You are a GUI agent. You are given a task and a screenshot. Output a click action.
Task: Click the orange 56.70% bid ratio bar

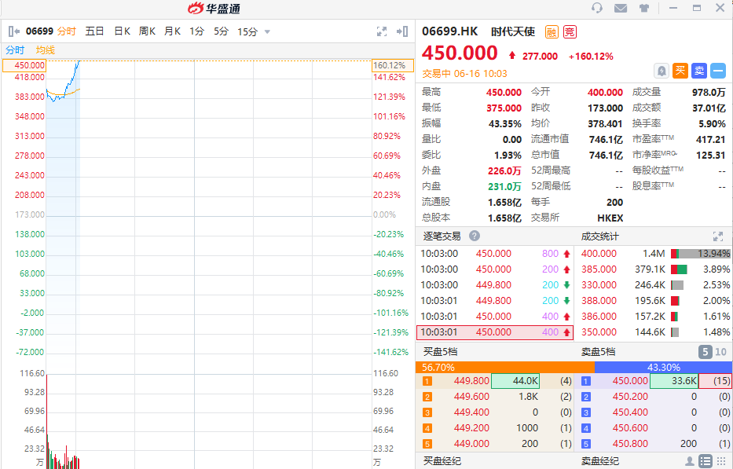504,367
